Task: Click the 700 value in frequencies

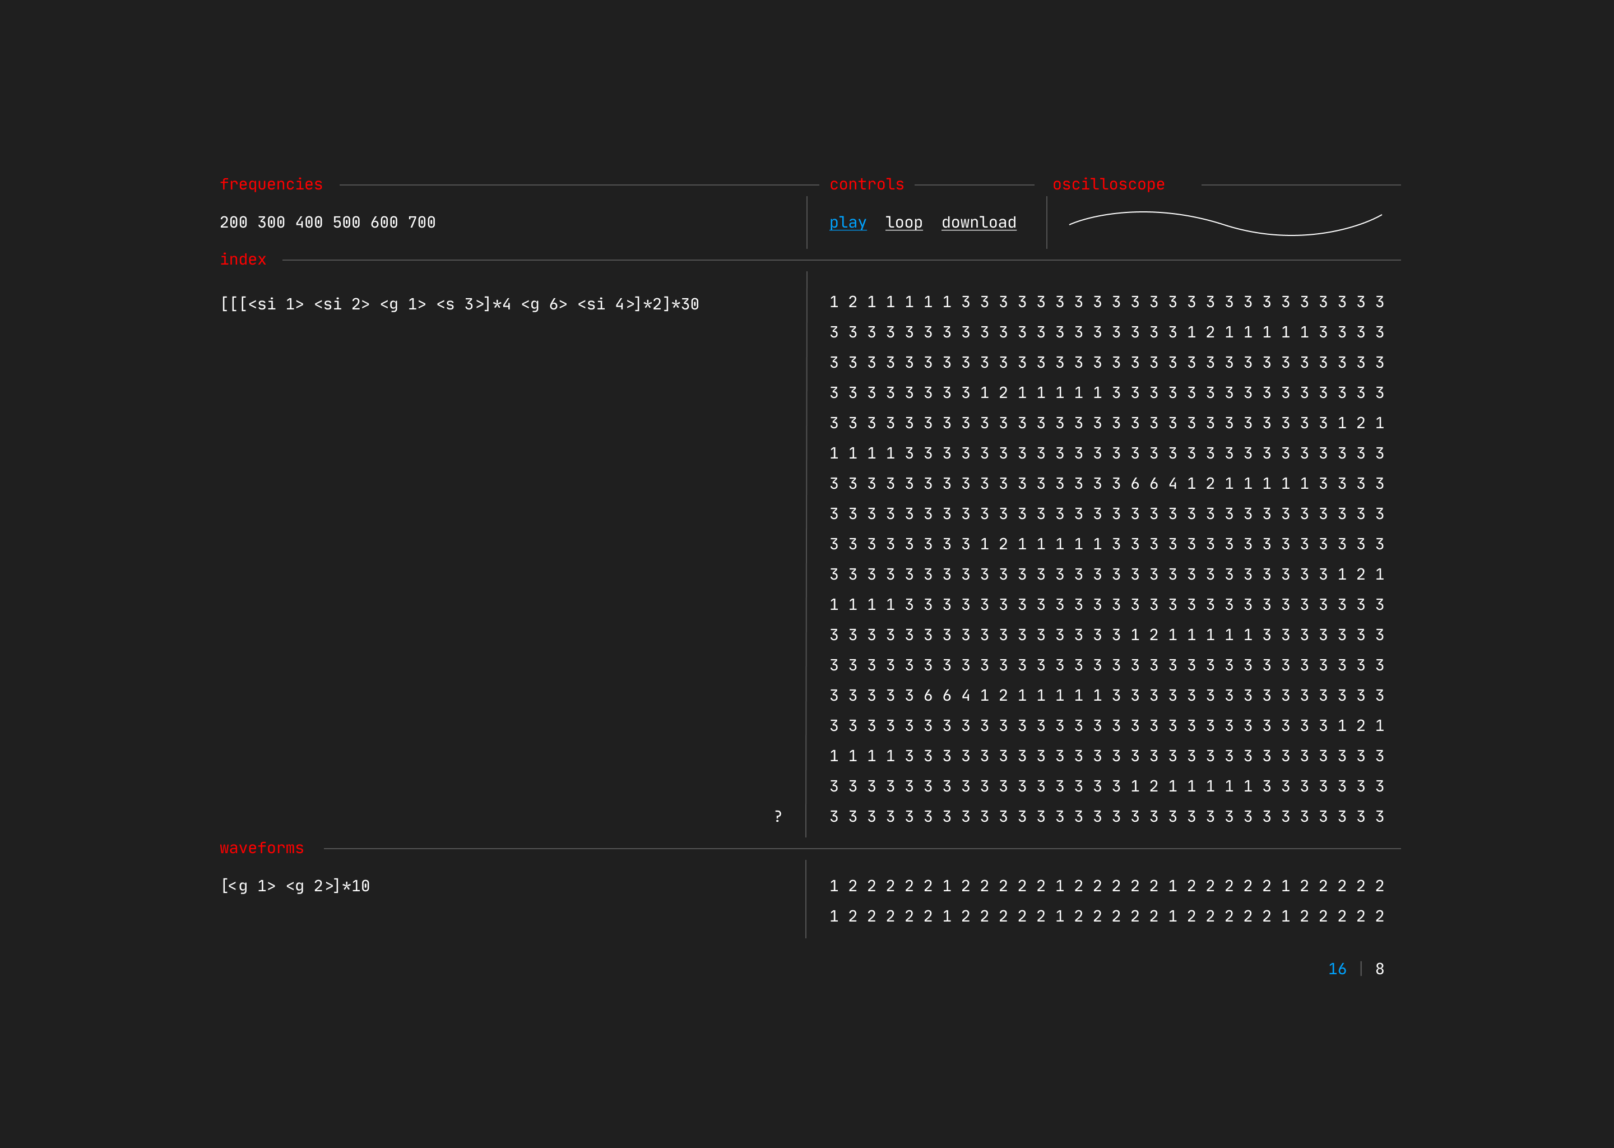Action: click(x=421, y=223)
